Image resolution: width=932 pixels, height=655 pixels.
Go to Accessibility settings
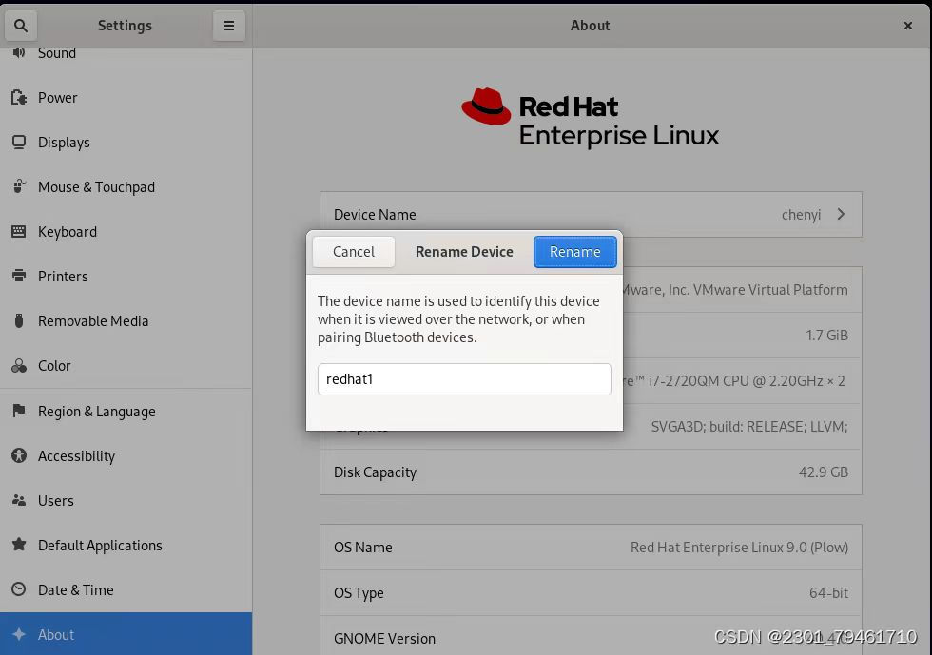pyautogui.click(x=126, y=455)
